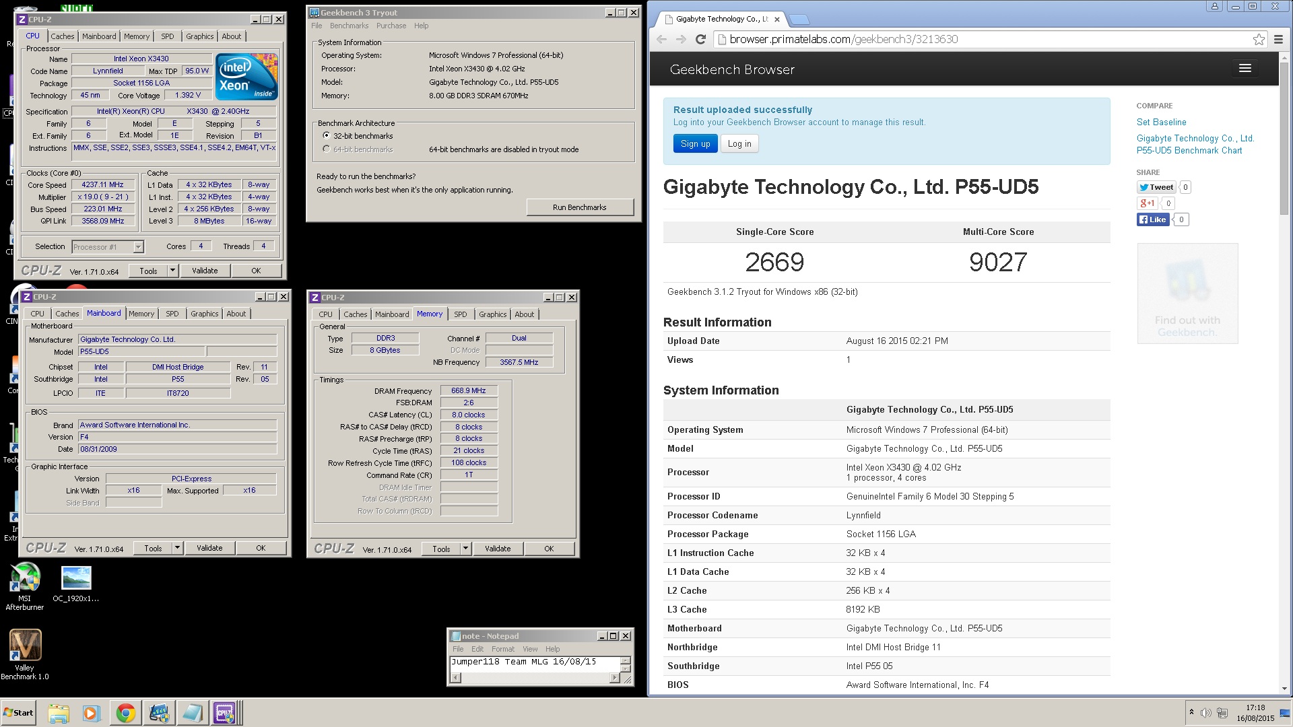Click the Run Benchmarks button

(x=580, y=207)
